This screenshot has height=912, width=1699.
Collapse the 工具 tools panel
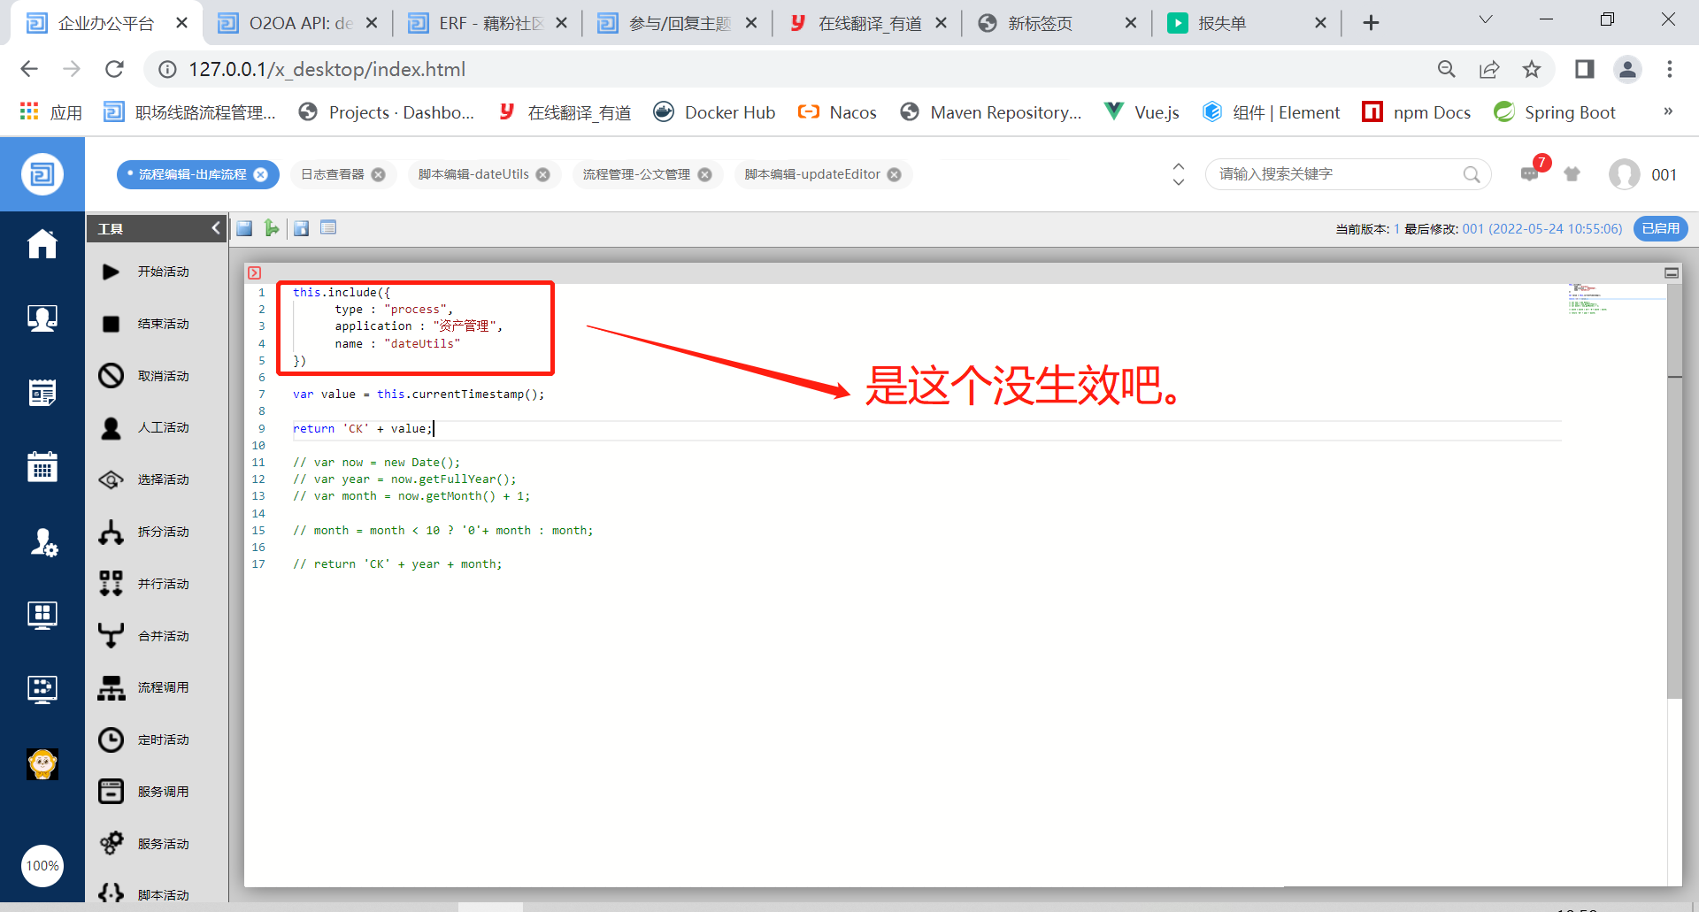point(215,228)
